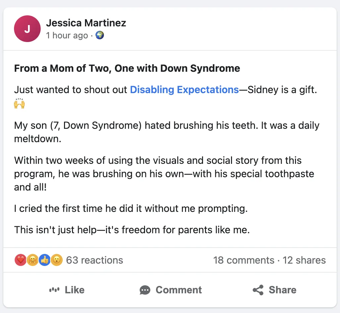View the 63 reactions list
340x313 pixels.
click(x=95, y=260)
